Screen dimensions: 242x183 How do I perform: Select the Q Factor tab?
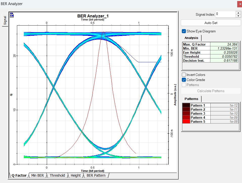tap(19, 175)
